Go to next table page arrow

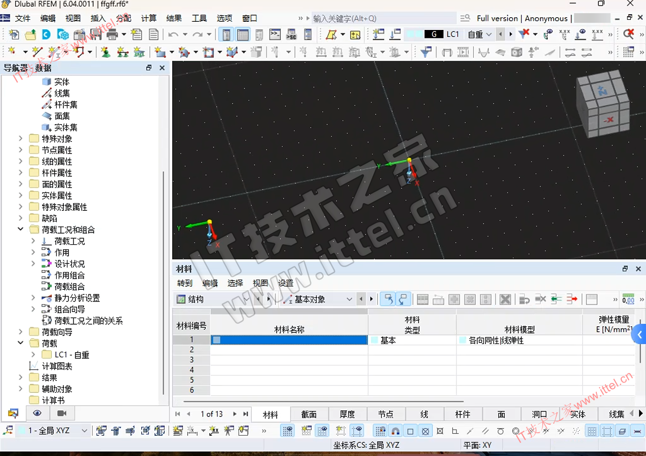[x=235, y=414]
